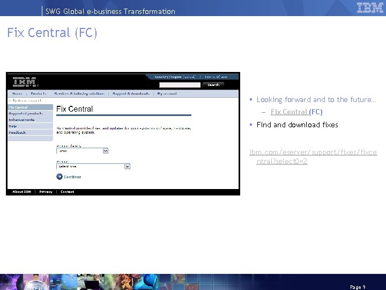Open Country/region select link
Image resolution: width=386 pixels, height=290 pixels.
[175, 77]
